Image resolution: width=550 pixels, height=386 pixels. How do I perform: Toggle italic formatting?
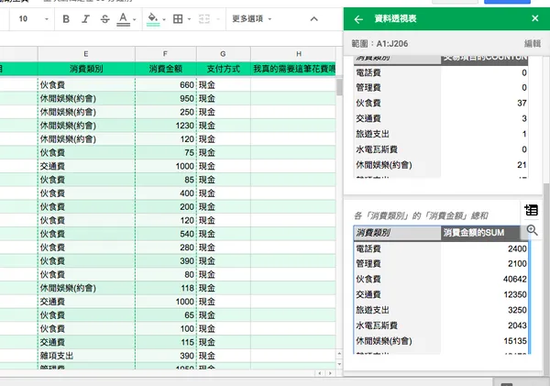click(x=85, y=19)
